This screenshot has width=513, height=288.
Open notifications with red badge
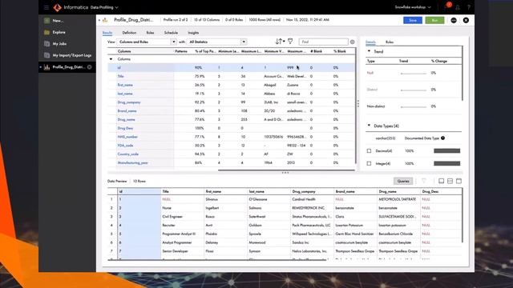click(448, 6)
